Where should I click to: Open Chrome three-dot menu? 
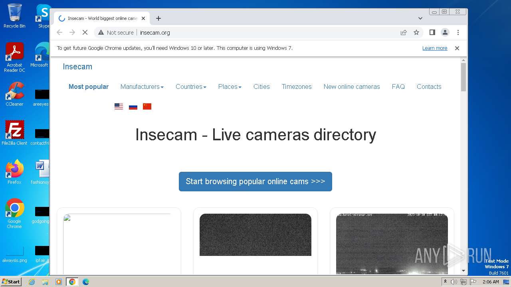(x=458, y=32)
